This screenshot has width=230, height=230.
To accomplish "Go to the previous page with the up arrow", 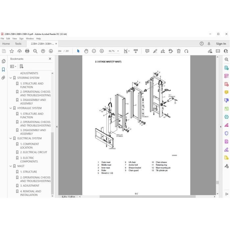I will 43,51.
